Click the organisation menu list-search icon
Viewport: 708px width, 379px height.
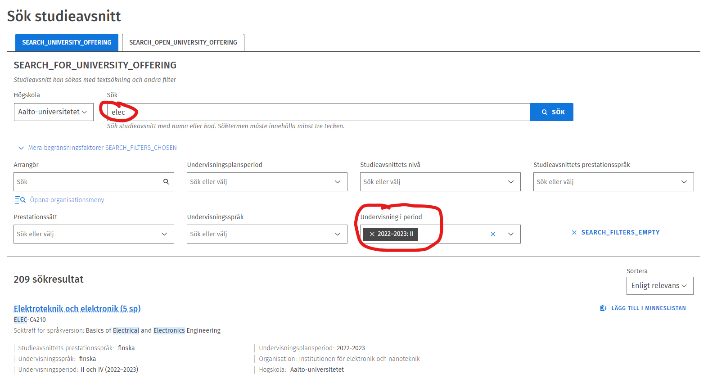20,200
